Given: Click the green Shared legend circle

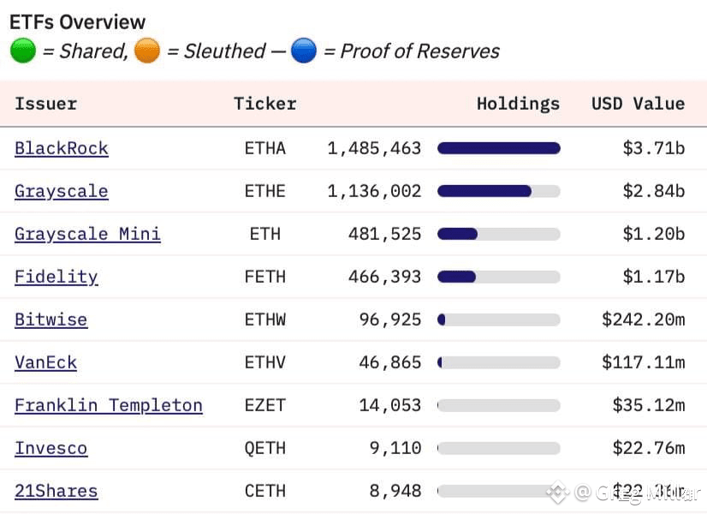Looking at the screenshot, I should tap(23, 51).
